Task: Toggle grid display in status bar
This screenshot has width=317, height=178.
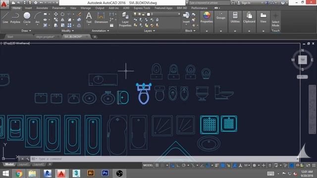Action: point(157,166)
